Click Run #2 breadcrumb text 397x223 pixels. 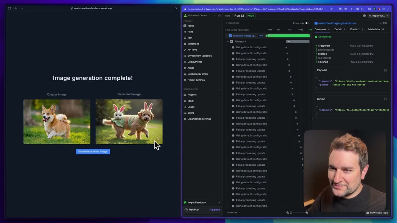tap(239, 16)
